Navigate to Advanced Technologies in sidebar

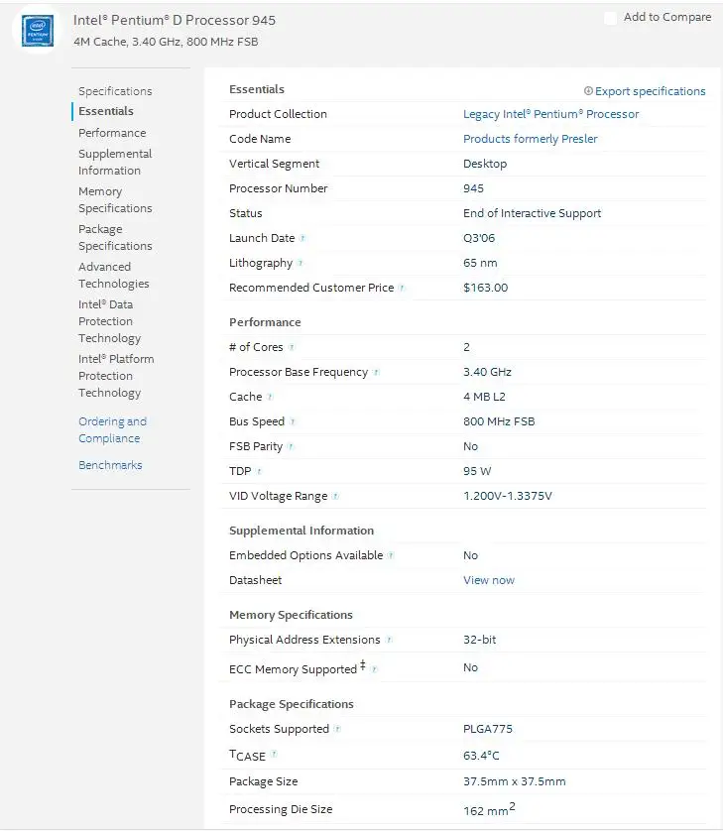click(x=113, y=275)
